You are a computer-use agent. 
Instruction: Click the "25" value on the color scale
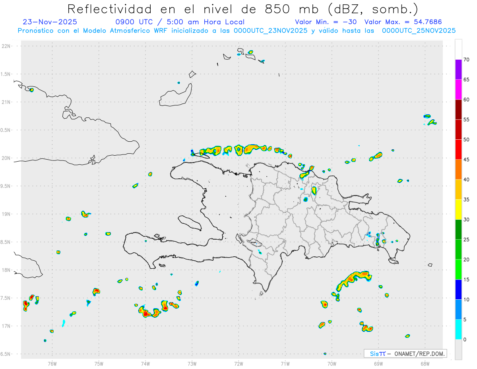click(467, 239)
